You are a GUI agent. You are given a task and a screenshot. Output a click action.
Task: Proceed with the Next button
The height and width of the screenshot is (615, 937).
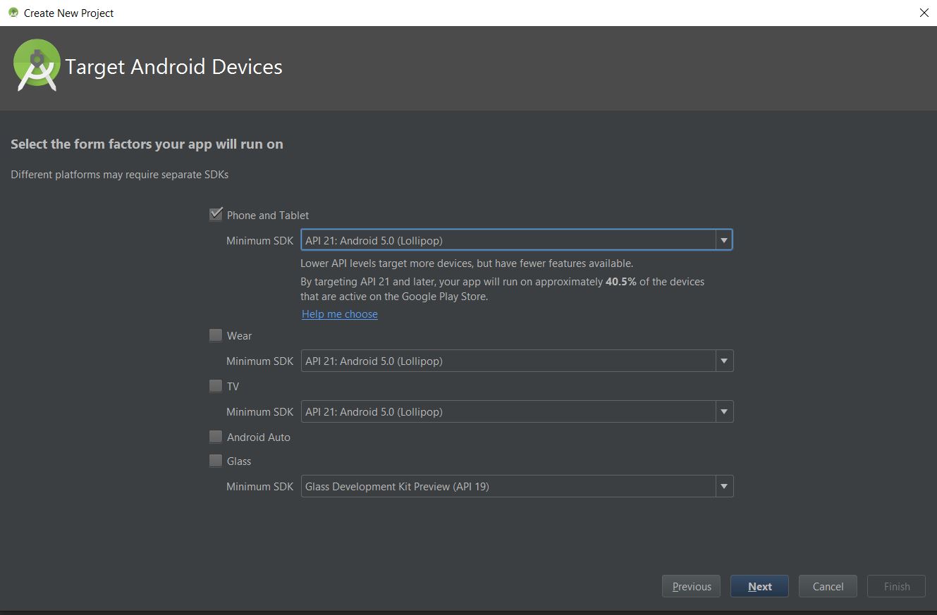759,586
